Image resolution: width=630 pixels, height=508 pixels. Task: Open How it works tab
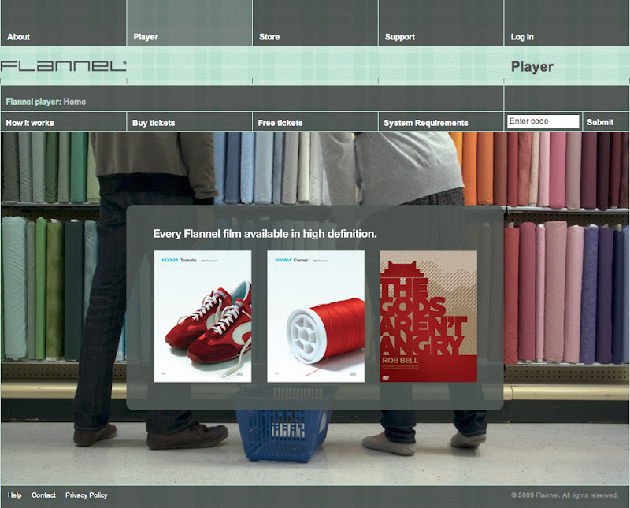coord(30,123)
